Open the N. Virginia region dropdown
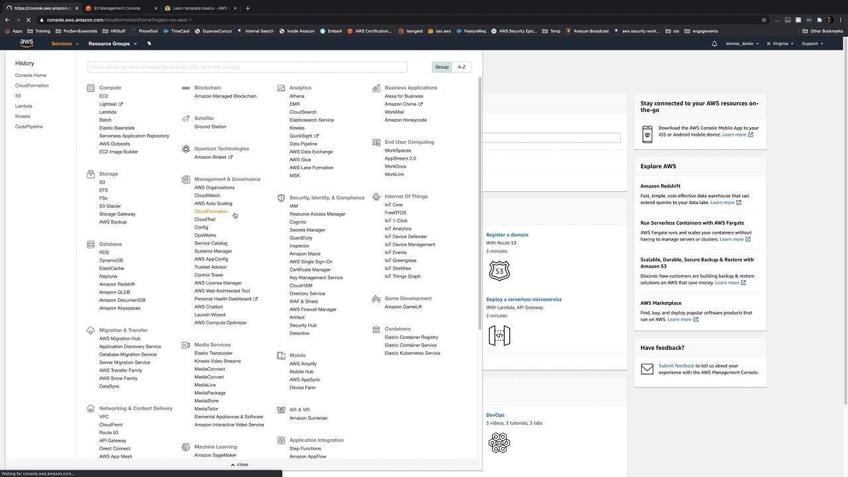The width and height of the screenshot is (848, 477). pyautogui.click(x=780, y=44)
